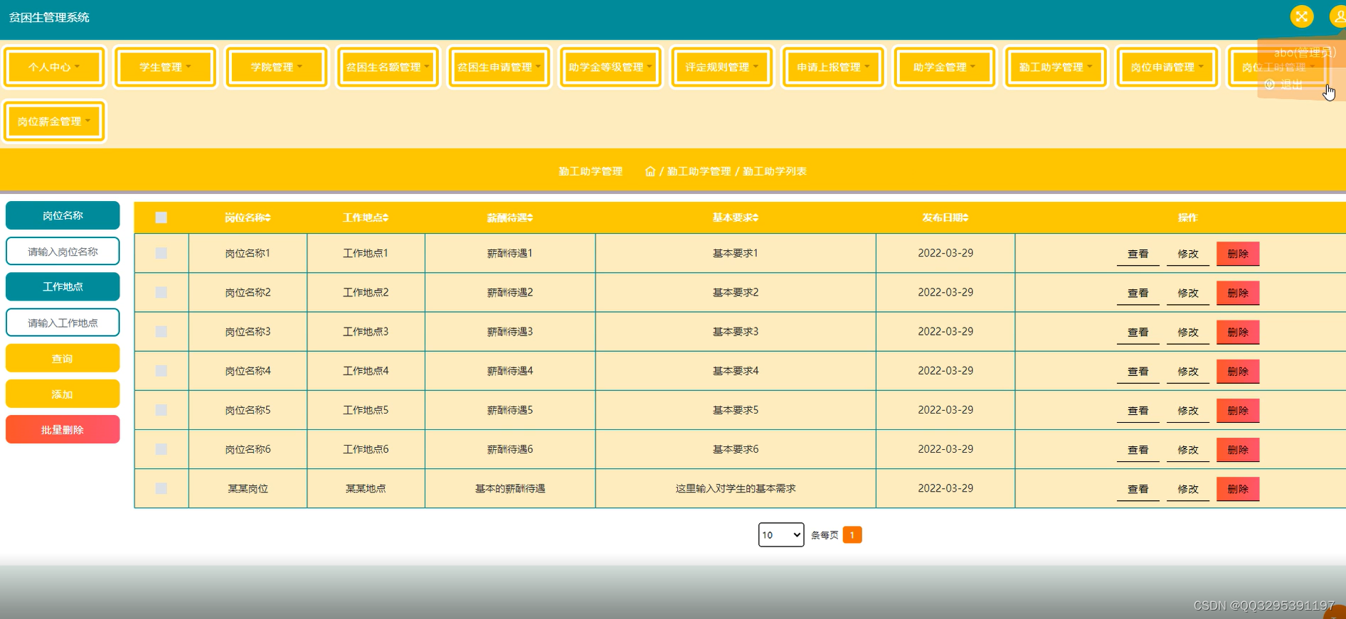1346x619 pixels.
Task: Click 删除 for row 某某岗位
Action: pos(1238,489)
